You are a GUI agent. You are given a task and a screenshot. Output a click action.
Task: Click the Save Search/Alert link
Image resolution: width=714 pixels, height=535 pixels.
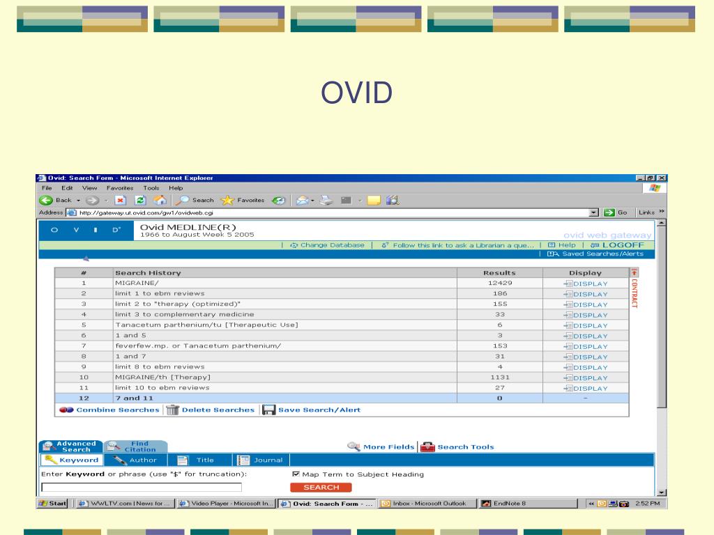pos(319,410)
